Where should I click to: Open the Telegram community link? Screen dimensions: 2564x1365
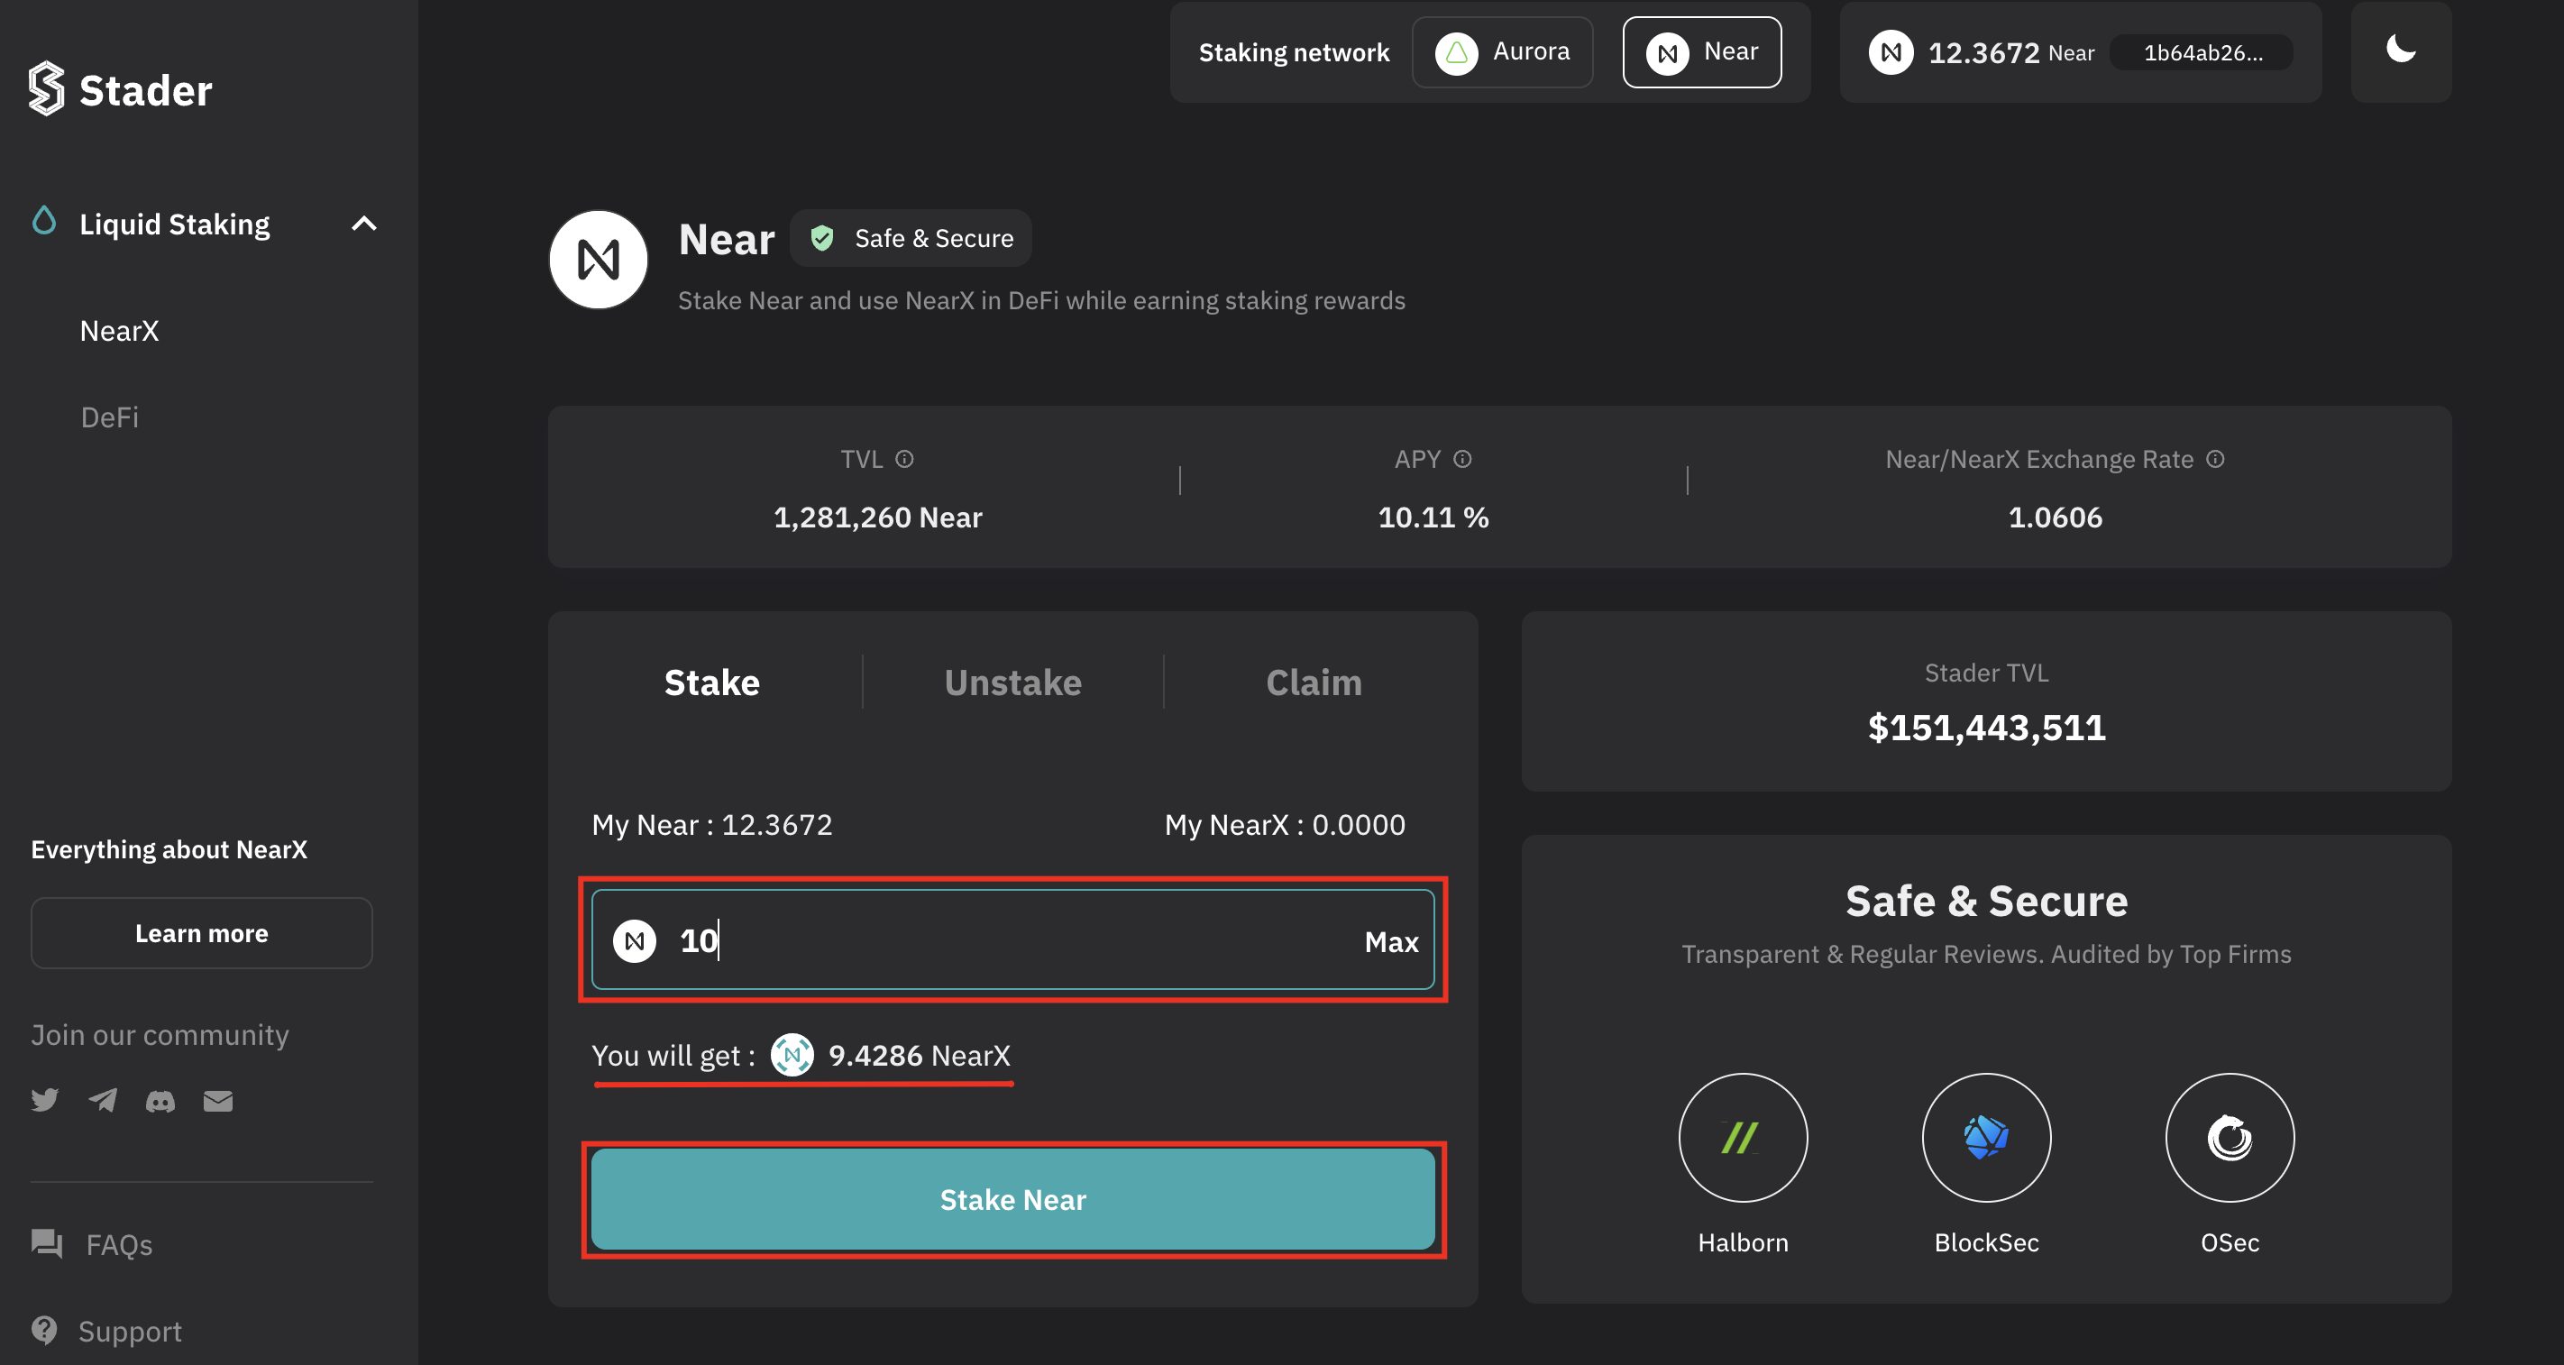point(103,1100)
